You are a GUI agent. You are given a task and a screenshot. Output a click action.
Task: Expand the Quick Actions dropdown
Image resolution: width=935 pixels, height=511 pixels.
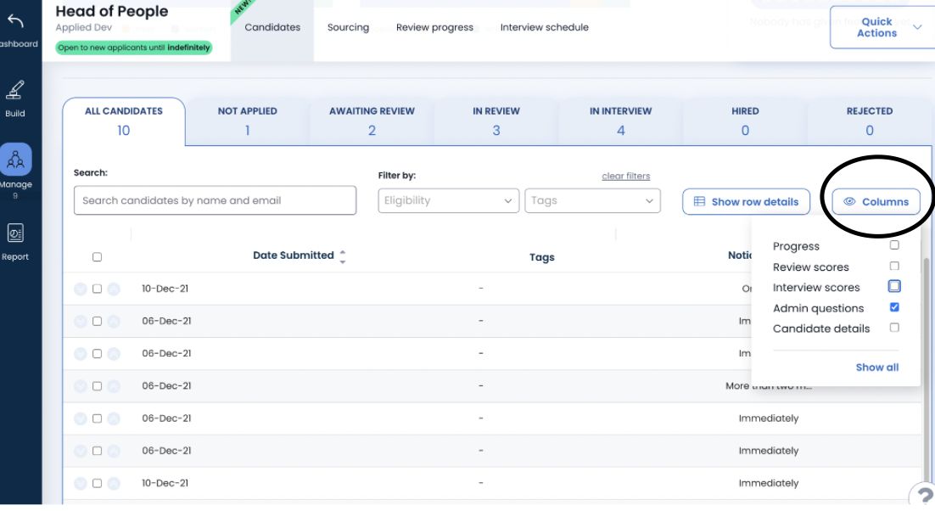[882, 27]
